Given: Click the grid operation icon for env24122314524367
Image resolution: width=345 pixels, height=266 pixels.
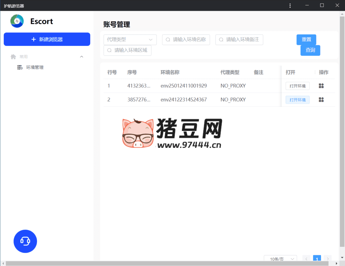Looking at the screenshot, I should (321, 100).
